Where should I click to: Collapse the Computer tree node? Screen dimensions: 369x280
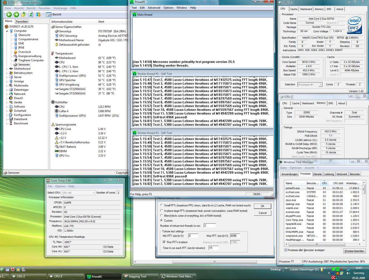(7, 31)
